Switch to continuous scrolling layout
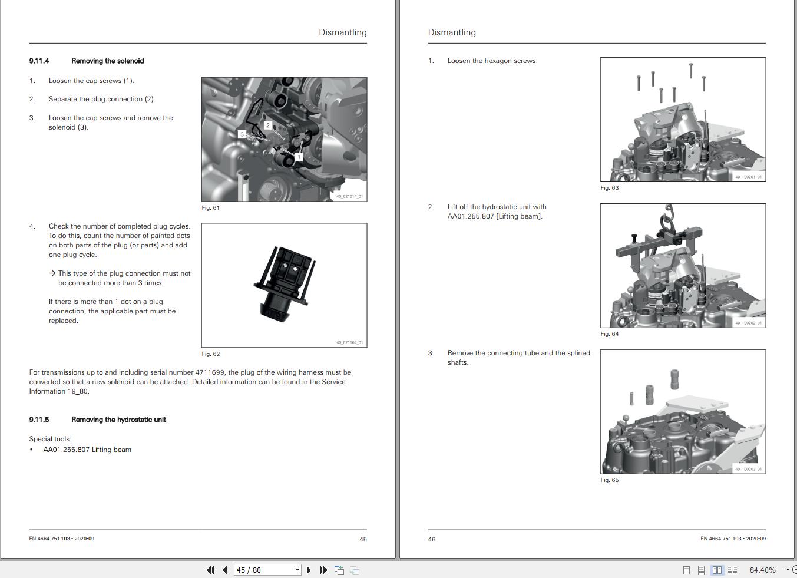 [701, 570]
